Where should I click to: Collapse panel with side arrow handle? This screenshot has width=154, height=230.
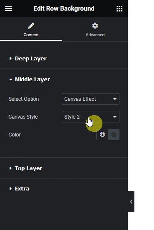(x=131, y=202)
